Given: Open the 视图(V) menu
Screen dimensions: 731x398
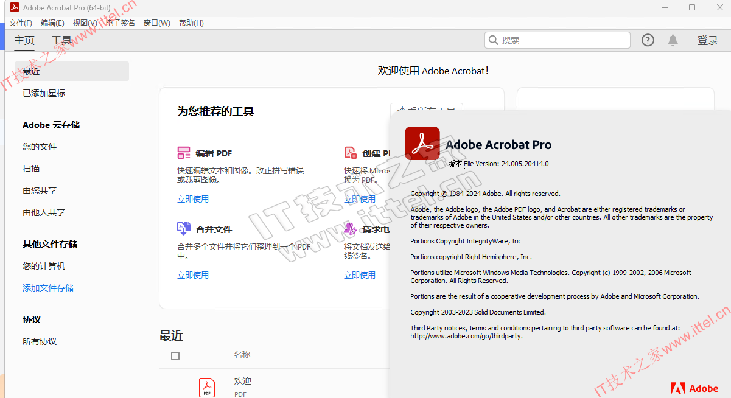Looking at the screenshot, I should pyautogui.click(x=85, y=23).
